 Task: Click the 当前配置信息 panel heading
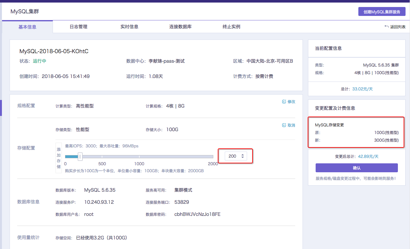[328, 48]
